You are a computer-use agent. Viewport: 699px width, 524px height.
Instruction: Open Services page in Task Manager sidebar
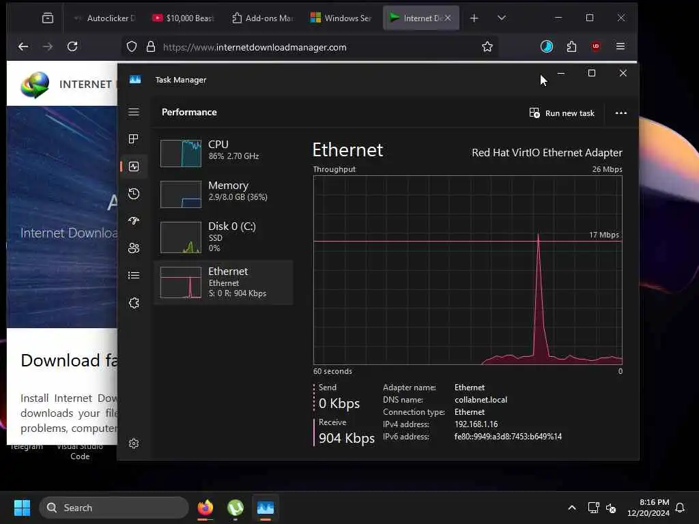coord(134,303)
